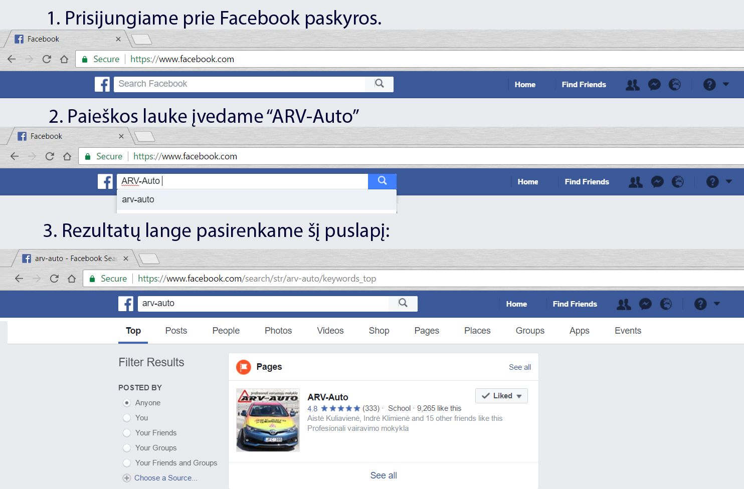This screenshot has height=489, width=744.
Task: Click the reload icon in the first browser
Action: pyautogui.click(x=47, y=59)
